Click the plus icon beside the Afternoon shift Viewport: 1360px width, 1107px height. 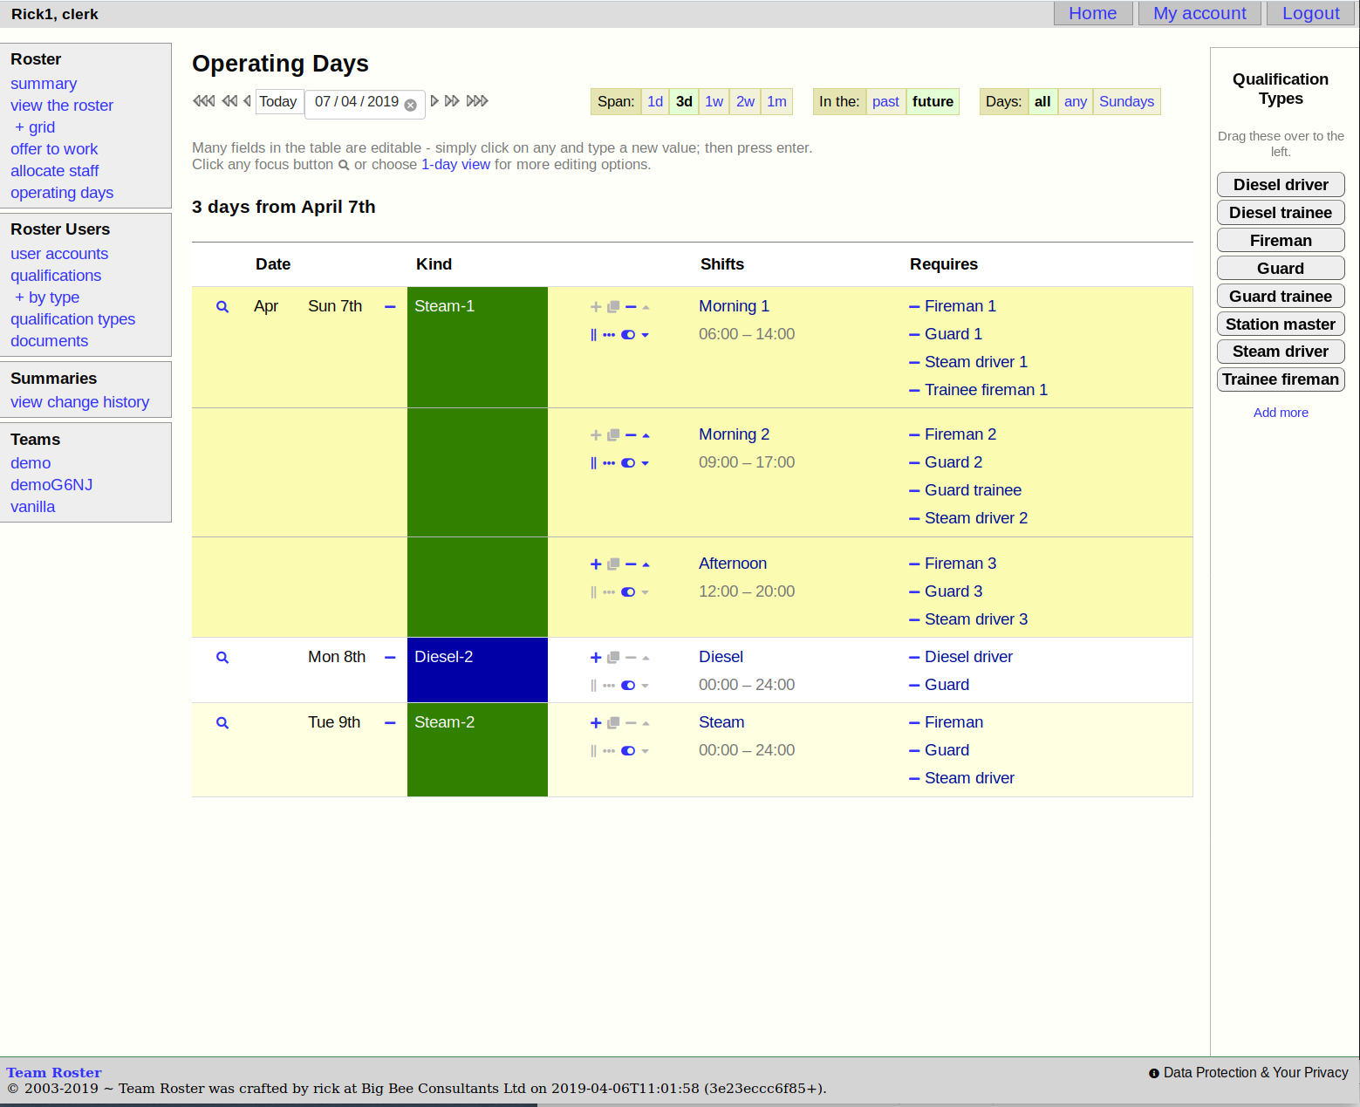596,564
